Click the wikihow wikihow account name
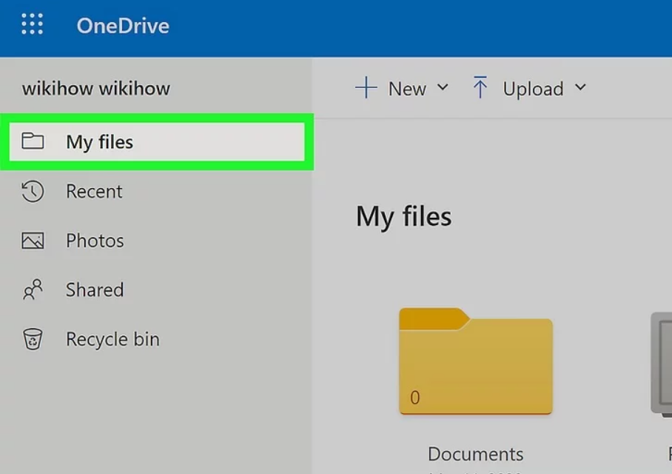 click(96, 89)
